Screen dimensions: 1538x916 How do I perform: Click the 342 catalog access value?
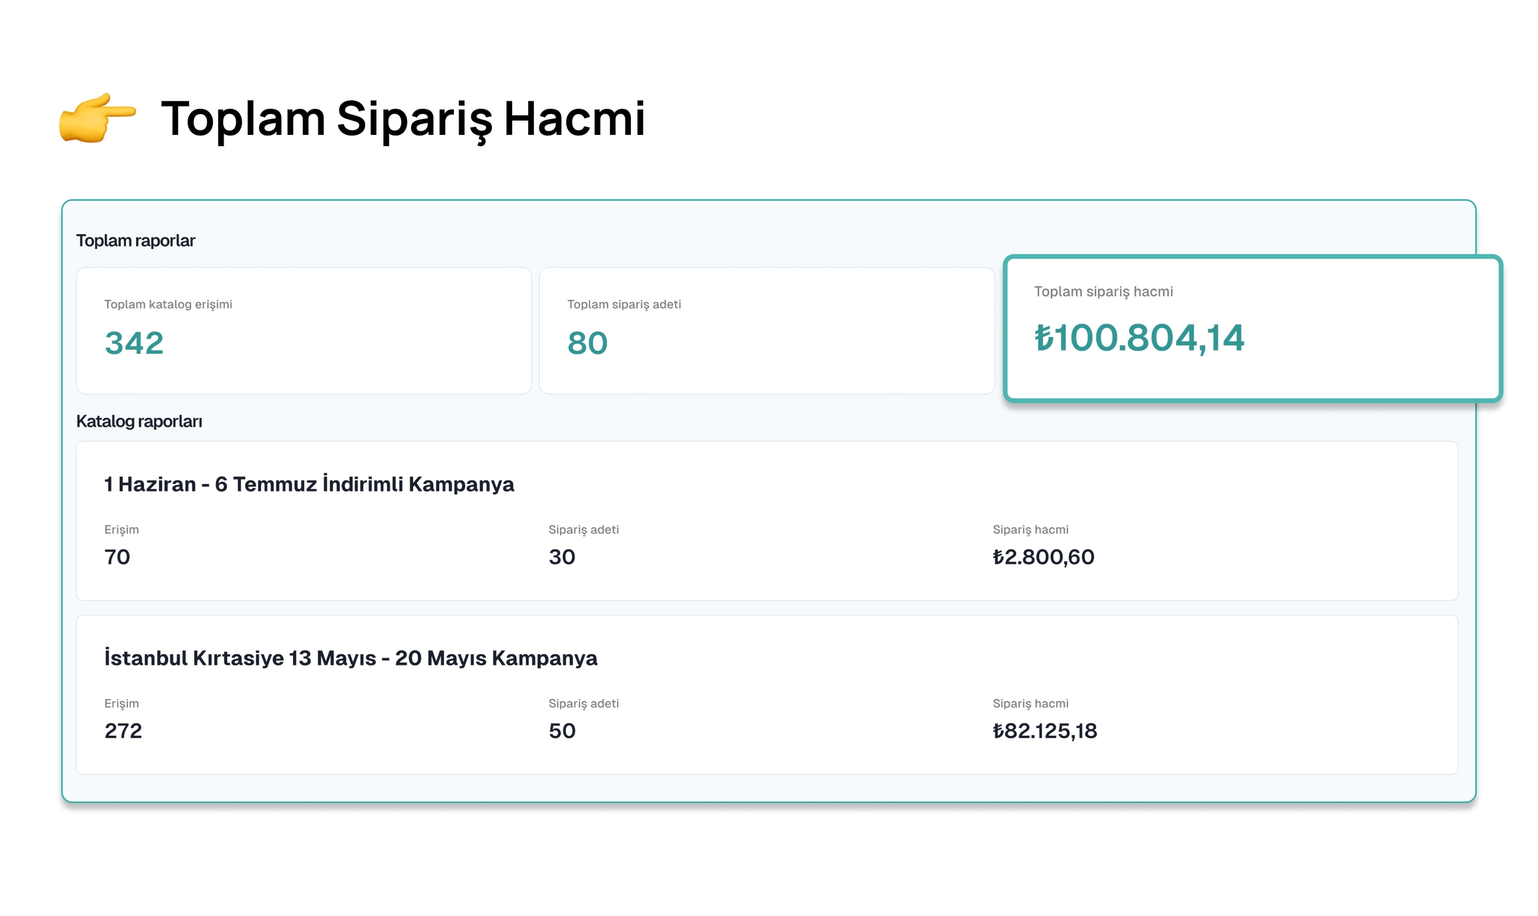(134, 343)
